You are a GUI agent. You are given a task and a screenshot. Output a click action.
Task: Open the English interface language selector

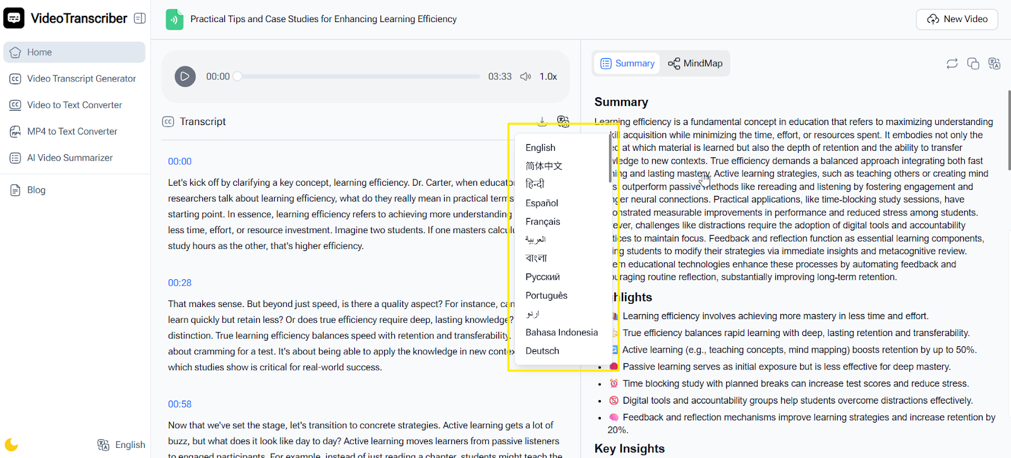pos(121,445)
